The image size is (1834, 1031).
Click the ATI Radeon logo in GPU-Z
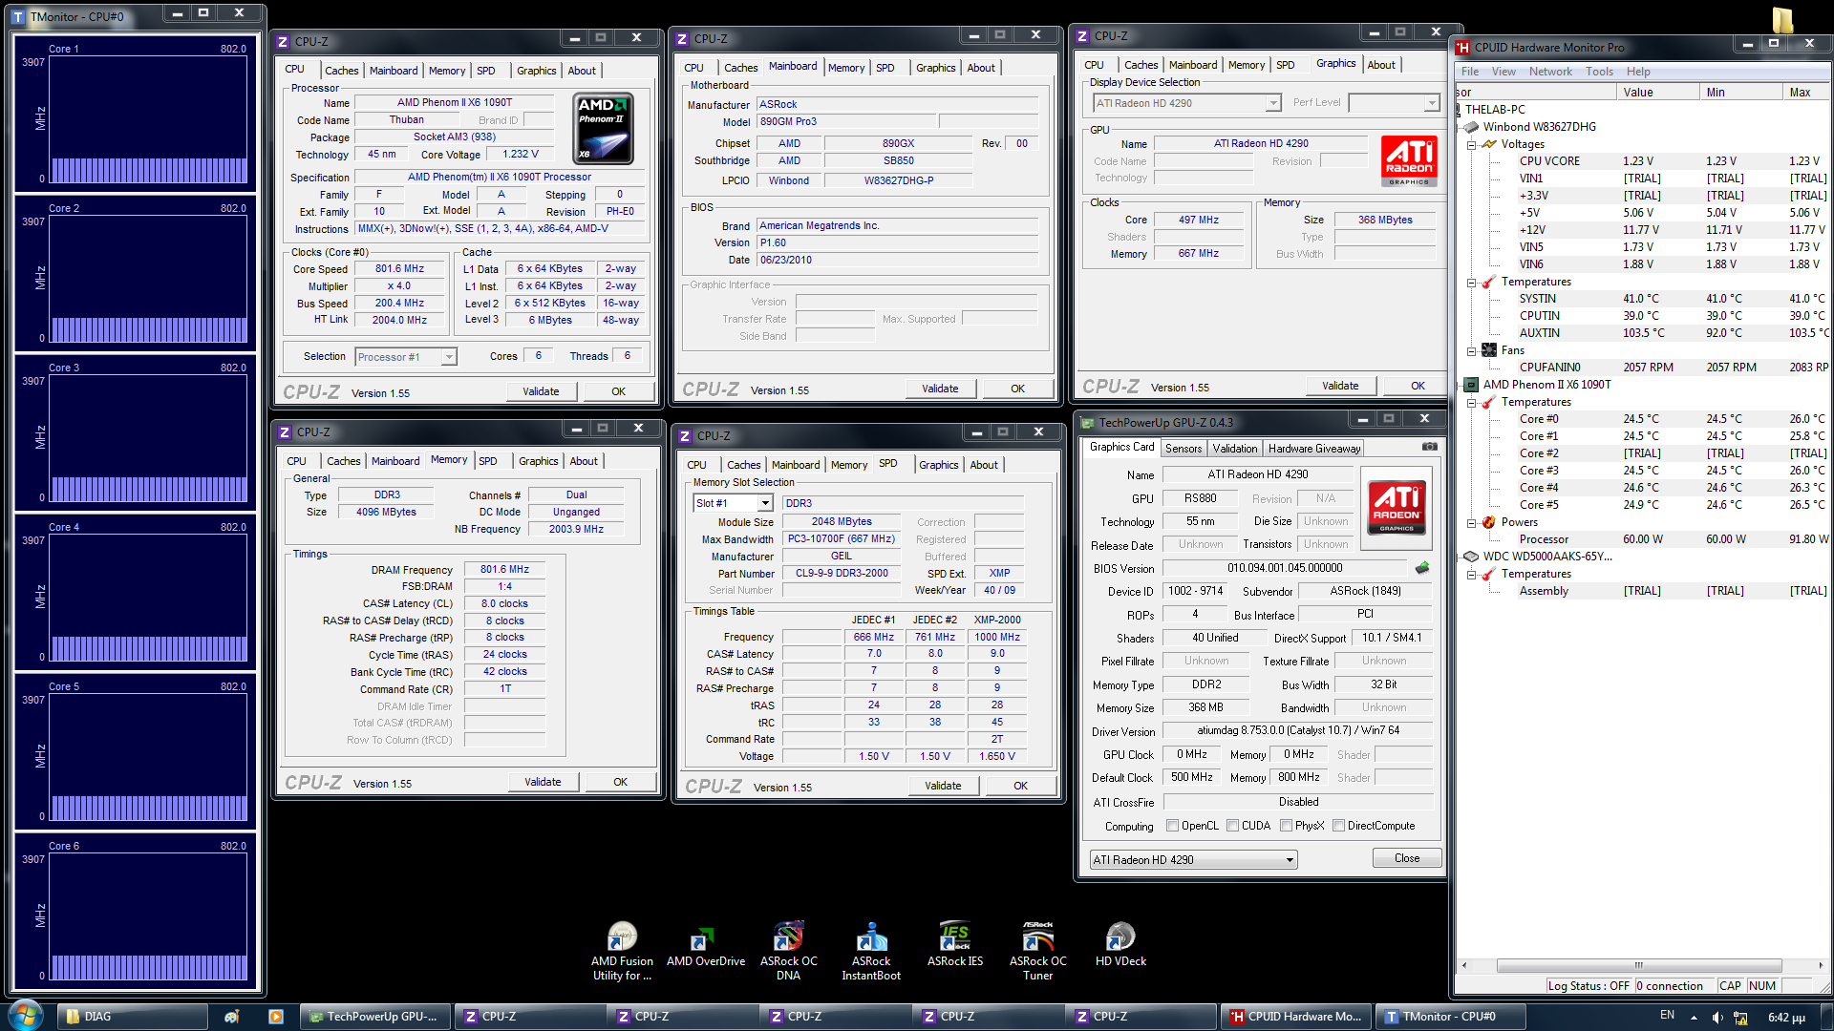tap(1397, 506)
